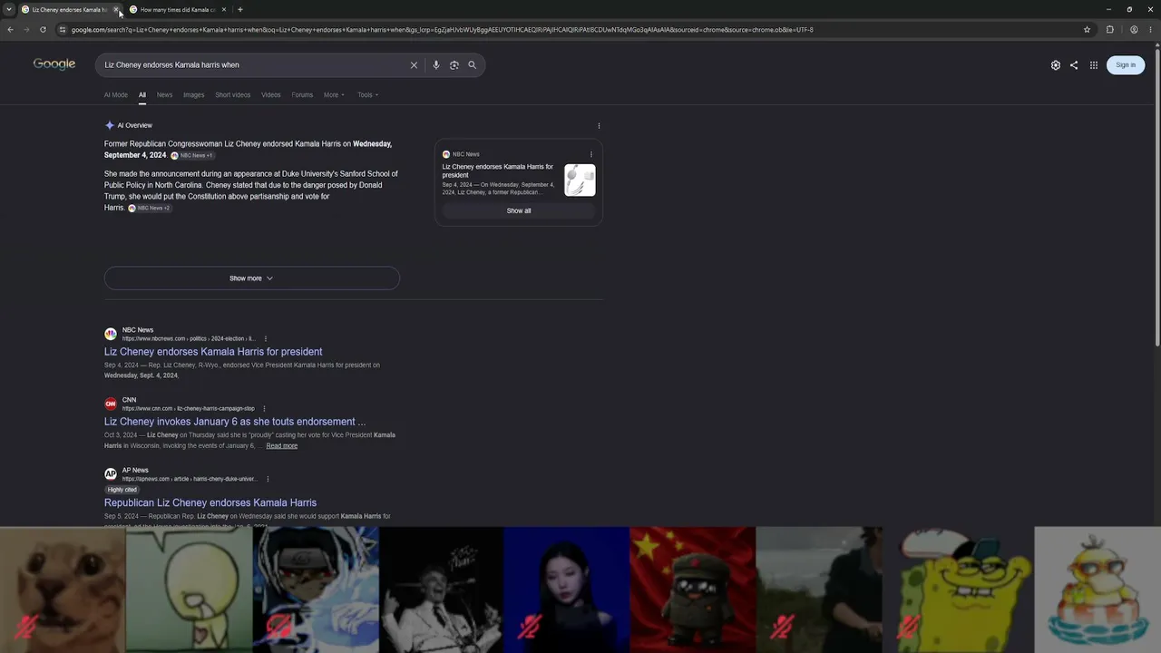The width and height of the screenshot is (1161, 653).
Task: Submit search with the magnifier icon
Action: 472,65
